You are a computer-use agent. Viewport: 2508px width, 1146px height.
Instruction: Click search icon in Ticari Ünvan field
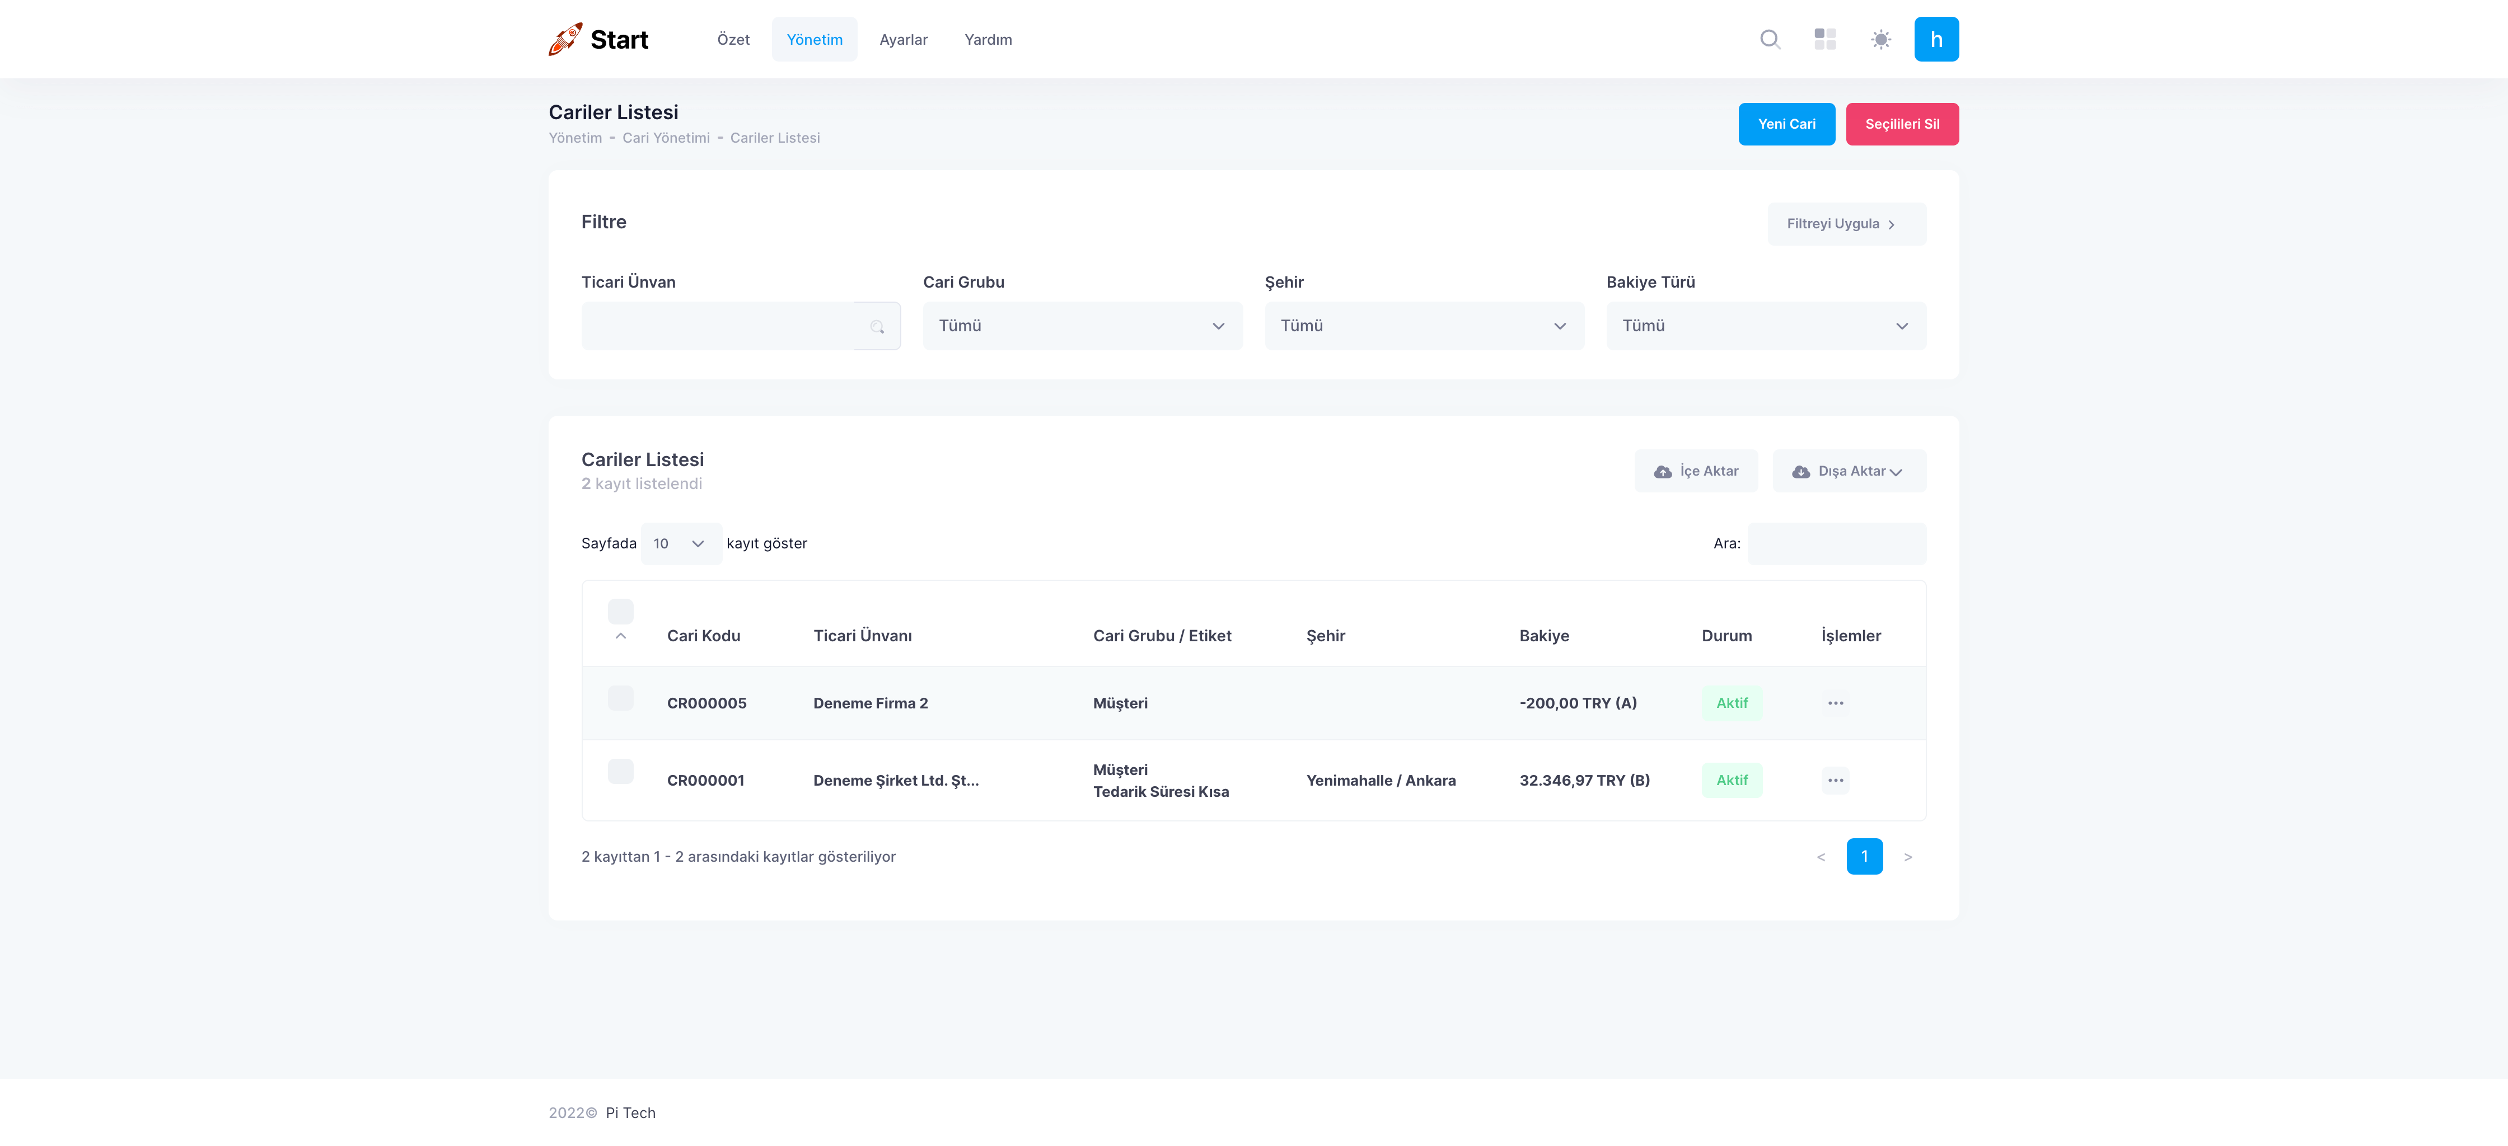[x=876, y=327]
